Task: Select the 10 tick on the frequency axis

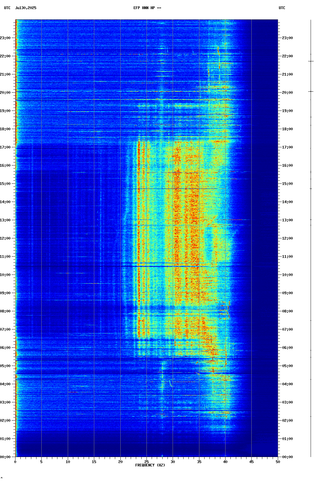Action: pos(68,462)
